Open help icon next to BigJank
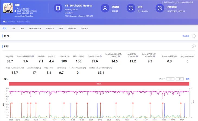The width and height of the screenshot is (198, 121). click(x=154, y=57)
